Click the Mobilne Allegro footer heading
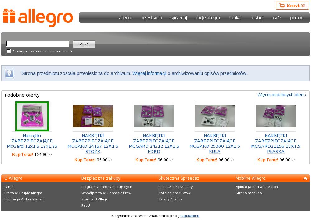This screenshot has height=222, width=311. tap(250, 178)
